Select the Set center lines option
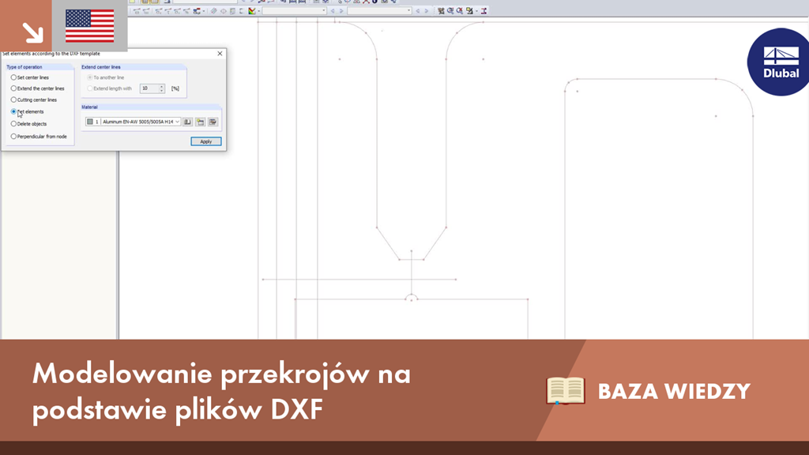This screenshot has height=455, width=809. 14,77
